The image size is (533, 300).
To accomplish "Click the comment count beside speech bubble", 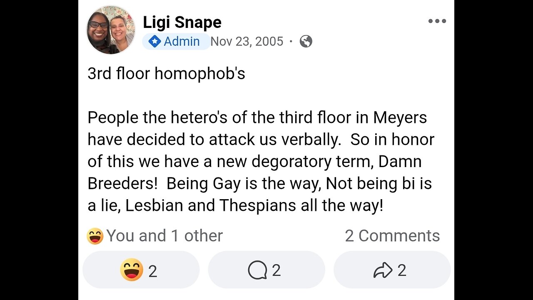I will (x=276, y=270).
